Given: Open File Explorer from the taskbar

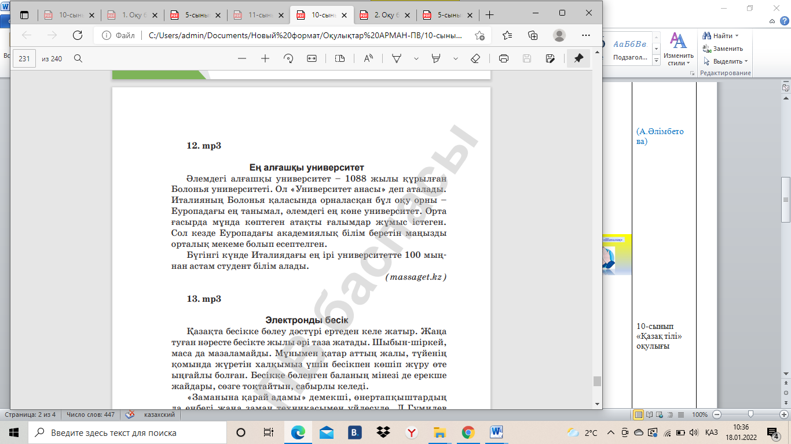Looking at the screenshot, I should pyautogui.click(x=440, y=432).
